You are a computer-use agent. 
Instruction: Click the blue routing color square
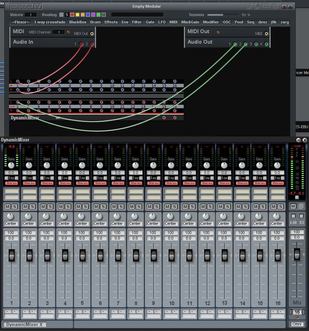[x=88, y=15]
